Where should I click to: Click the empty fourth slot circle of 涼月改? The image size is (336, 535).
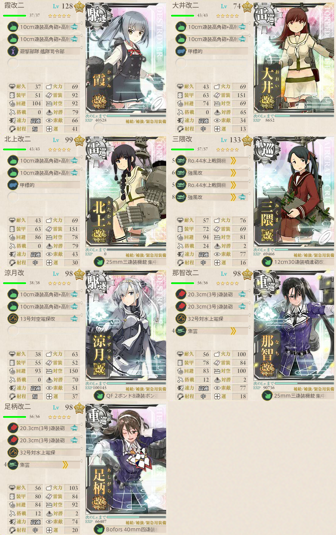13,331
